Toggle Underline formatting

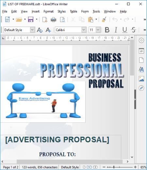click(124, 30)
